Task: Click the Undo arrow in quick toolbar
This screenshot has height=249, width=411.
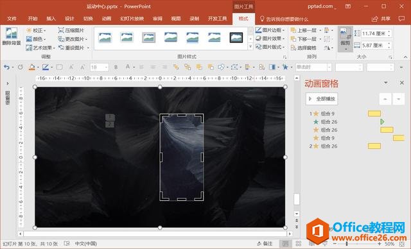Action: [x=6, y=67]
